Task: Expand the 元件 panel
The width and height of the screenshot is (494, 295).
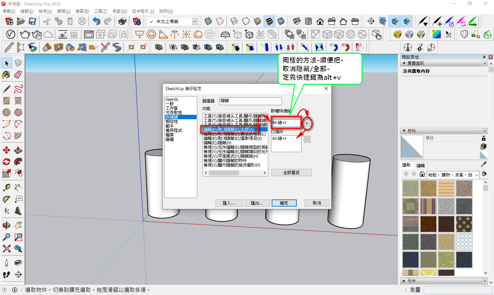Action: tap(404, 281)
